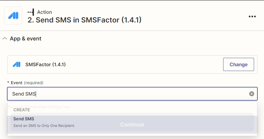Collapse the App & event section chevron

point(5,38)
